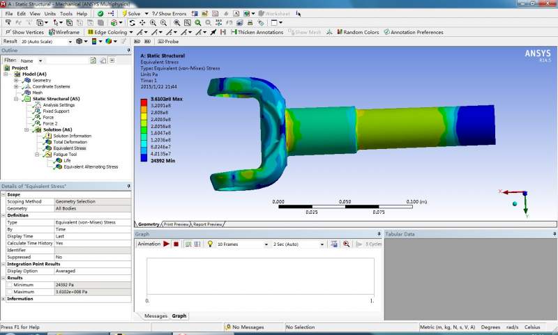Image resolution: width=558 pixels, height=335 pixels.
Task: Click the outline filter refresh icon
Action: [93, 61]
